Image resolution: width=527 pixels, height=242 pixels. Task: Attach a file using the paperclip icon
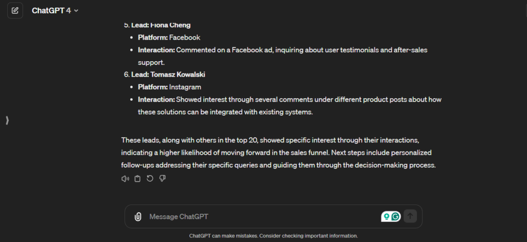(x=138, y=217)
